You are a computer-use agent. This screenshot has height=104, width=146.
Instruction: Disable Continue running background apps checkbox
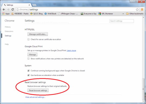coord(28,71)
